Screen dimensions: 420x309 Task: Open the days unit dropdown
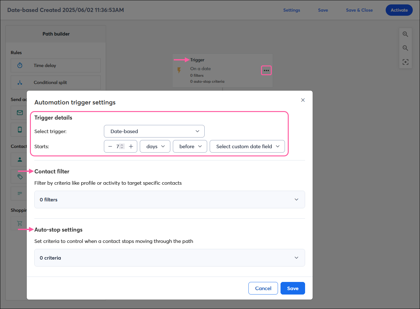(x=155, y=146)
